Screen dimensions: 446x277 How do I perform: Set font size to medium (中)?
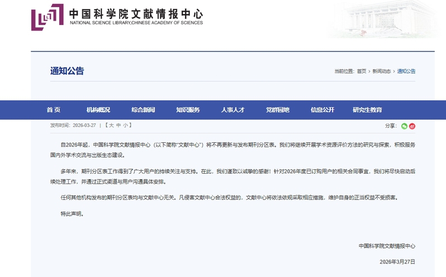click(118, 126)
